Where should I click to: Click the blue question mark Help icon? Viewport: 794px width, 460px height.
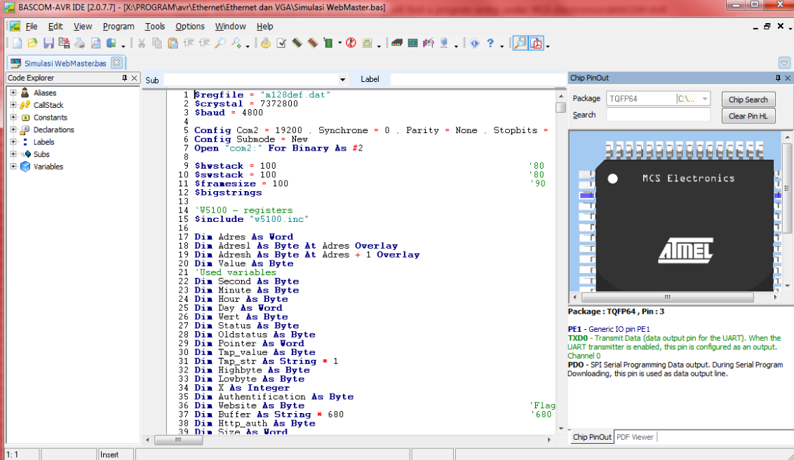coord(490,43)
